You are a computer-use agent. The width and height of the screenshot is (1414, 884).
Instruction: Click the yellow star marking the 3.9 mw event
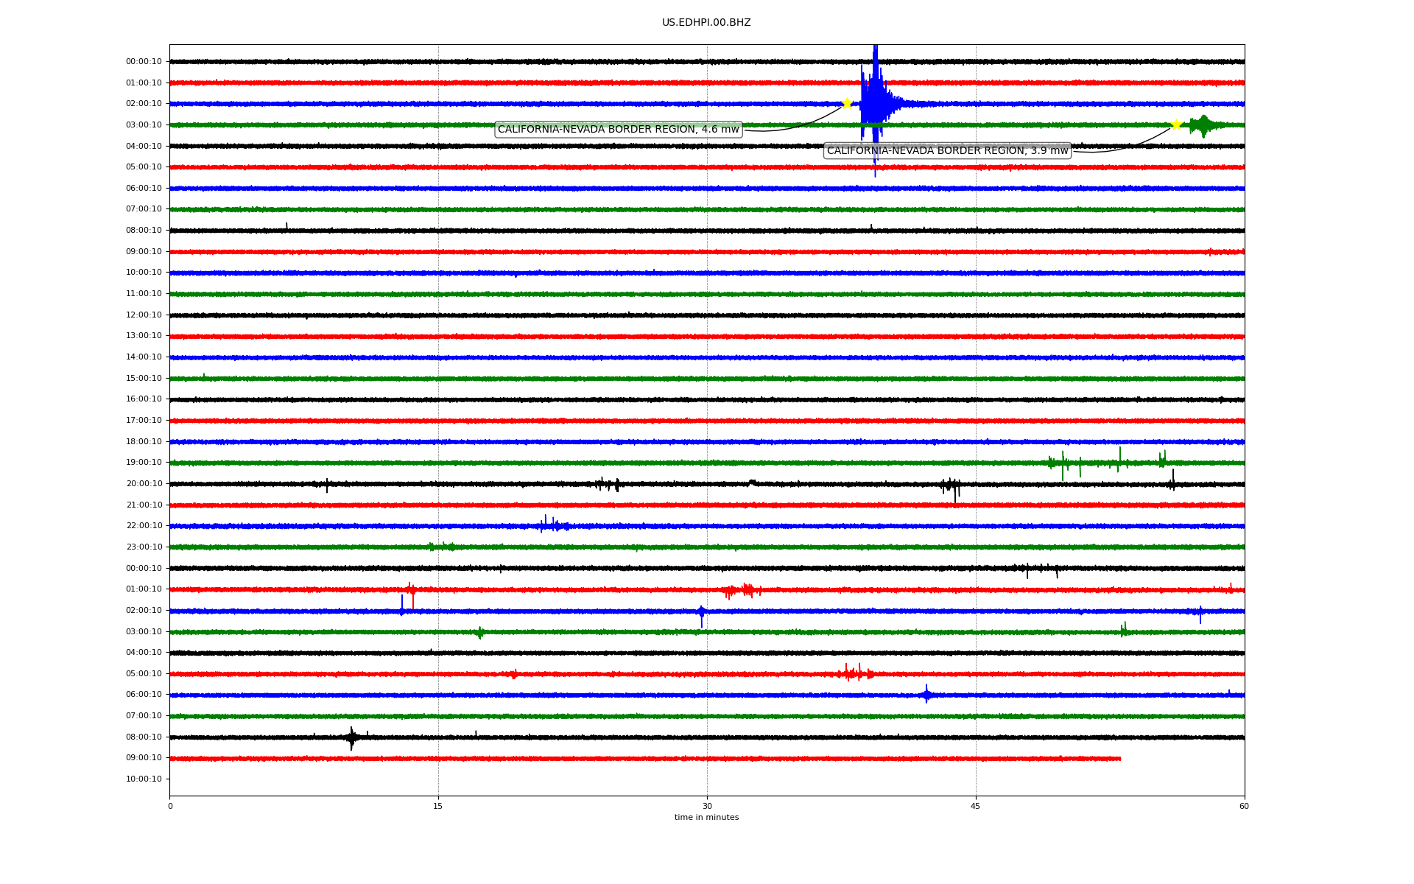(x=1176, y=124)
